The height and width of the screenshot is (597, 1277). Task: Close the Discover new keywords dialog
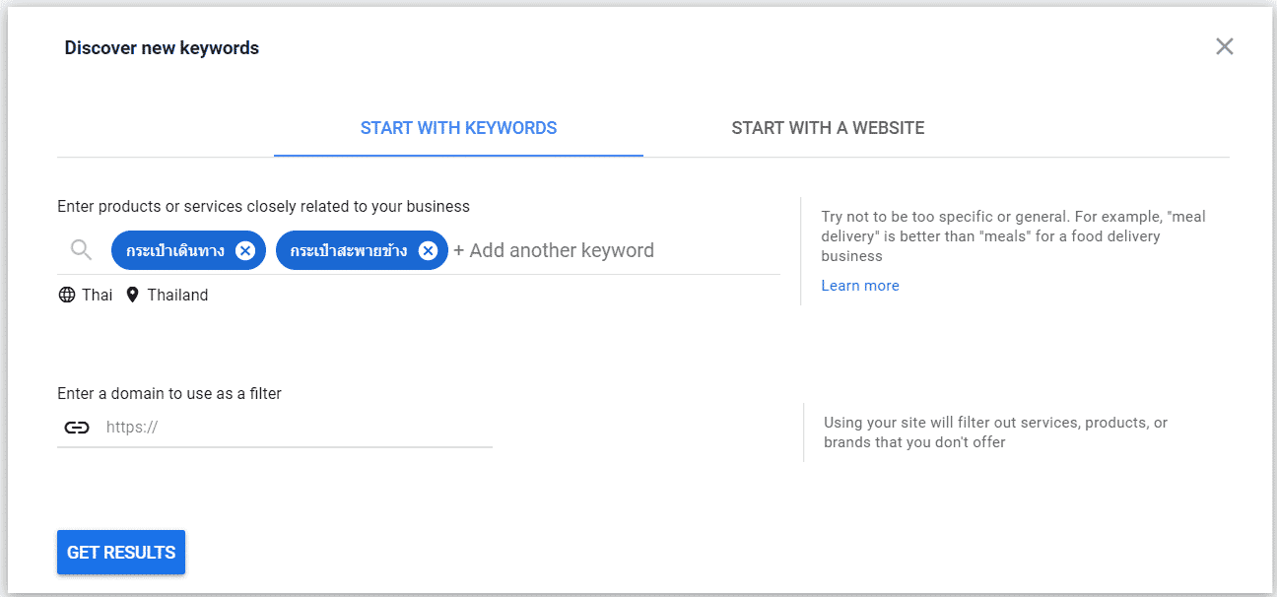click(x=1224, y=46)
